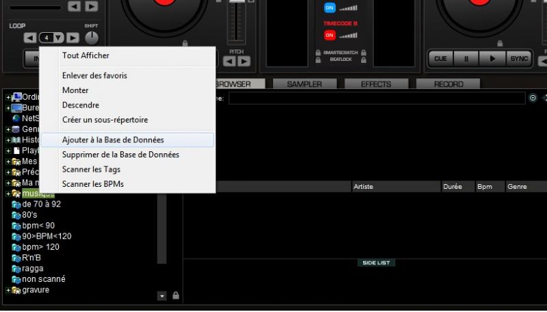Switch to the EFFECTS tab
Screen dimensions: 547x312
pos(376,84)
